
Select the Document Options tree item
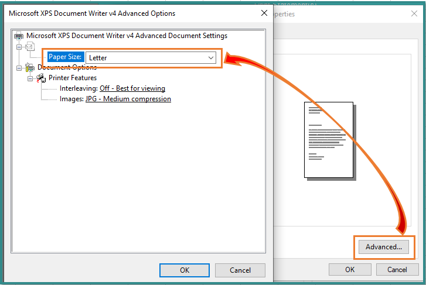pos(67,67)
